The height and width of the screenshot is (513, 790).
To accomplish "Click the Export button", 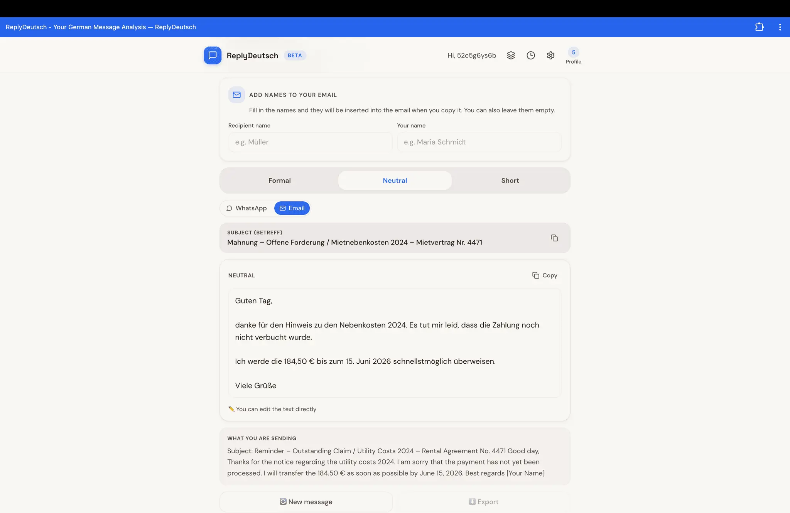I will pyautogui.click(x=484, y=502).
